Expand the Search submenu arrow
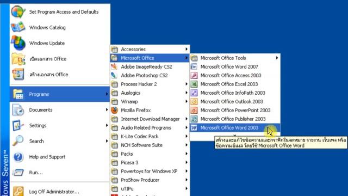 click(x=107, y=141)
